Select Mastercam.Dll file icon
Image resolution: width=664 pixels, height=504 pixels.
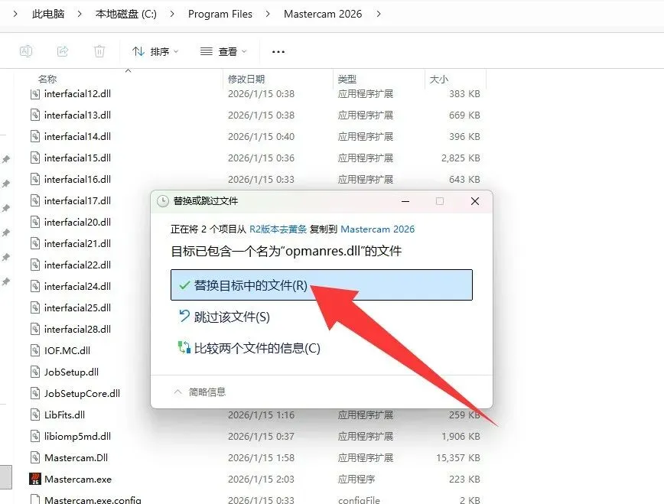(35, 458)
